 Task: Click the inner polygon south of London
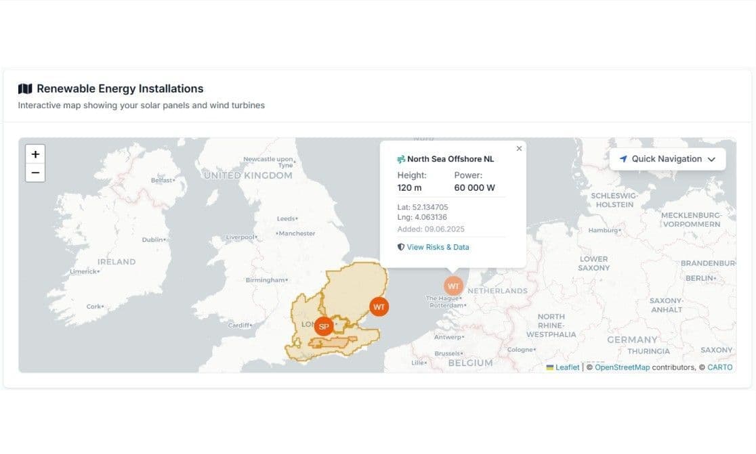click(x=332, y=342)
